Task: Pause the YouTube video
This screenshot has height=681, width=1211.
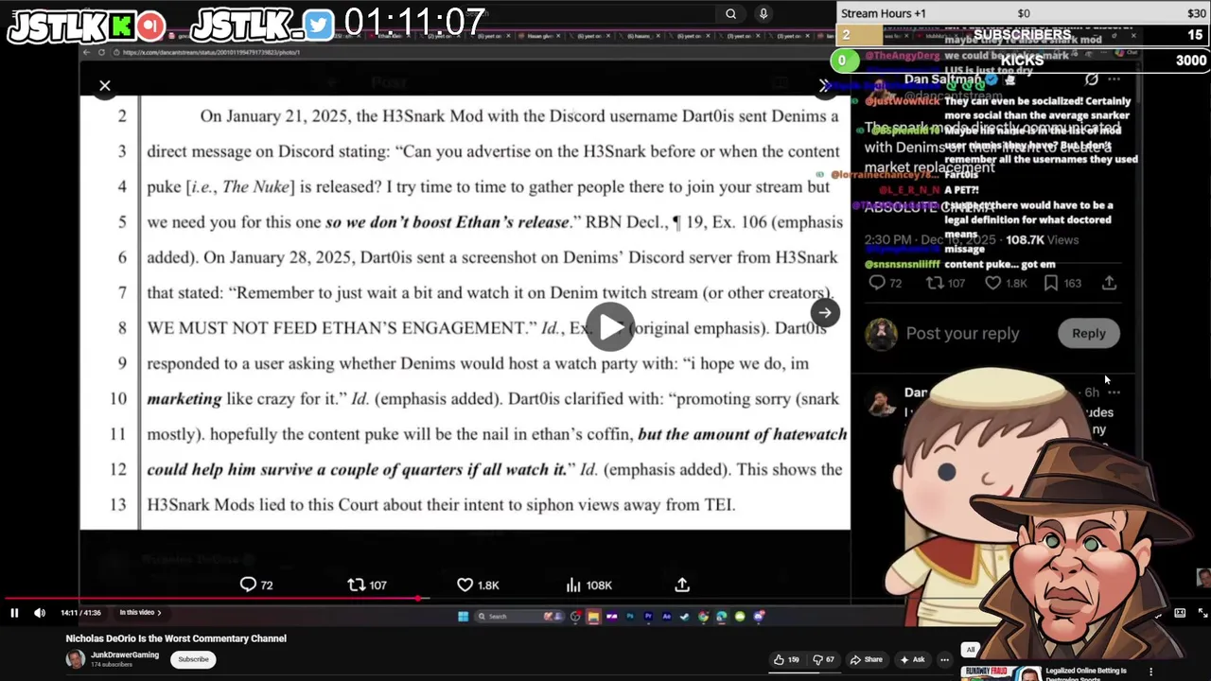Action: pos(14,613)
